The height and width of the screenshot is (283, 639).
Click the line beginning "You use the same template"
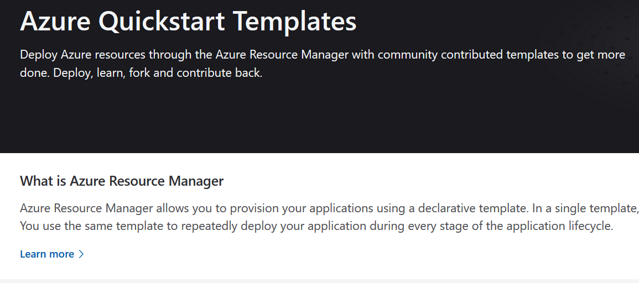tap(316, 226)
